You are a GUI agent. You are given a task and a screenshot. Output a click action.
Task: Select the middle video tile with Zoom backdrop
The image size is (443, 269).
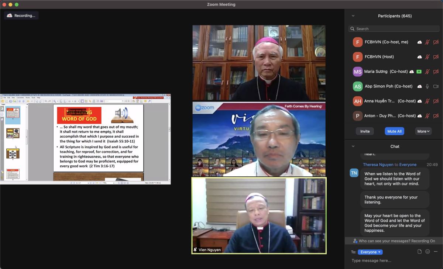point(259,139)
